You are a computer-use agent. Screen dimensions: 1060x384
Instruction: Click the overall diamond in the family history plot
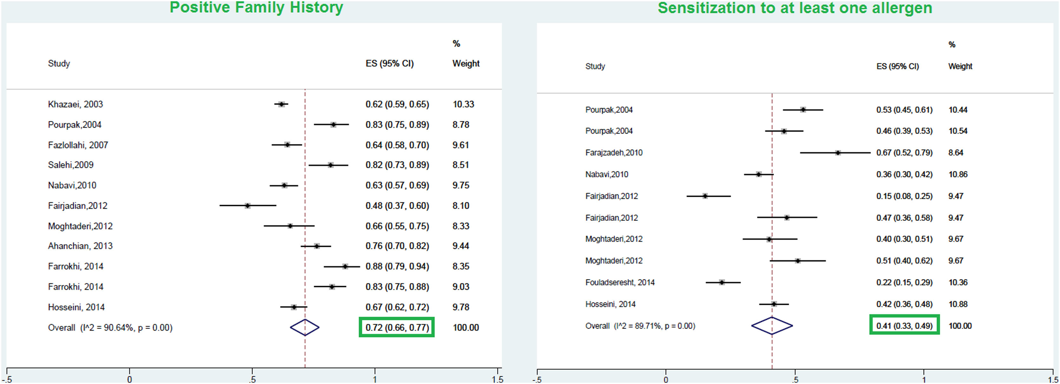[305, 328]
